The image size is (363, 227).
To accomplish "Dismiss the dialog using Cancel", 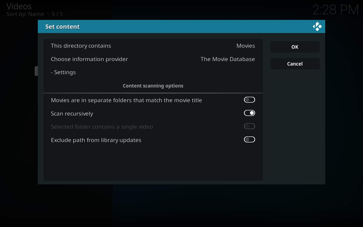I will coord(295,64).
